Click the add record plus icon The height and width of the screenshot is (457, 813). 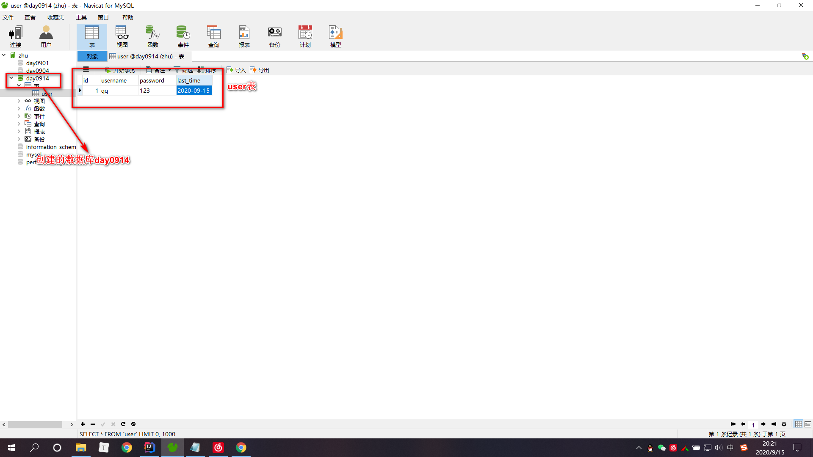tap(83, 424)
